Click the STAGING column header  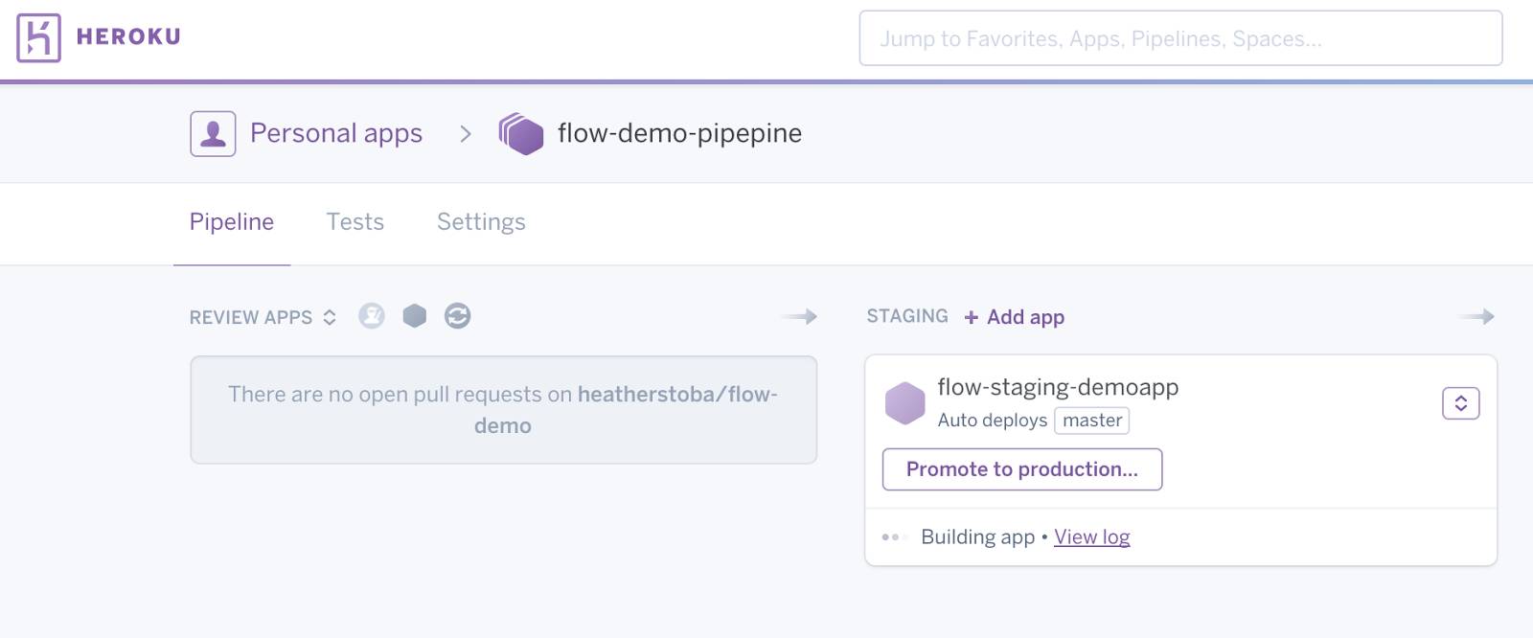907,316
